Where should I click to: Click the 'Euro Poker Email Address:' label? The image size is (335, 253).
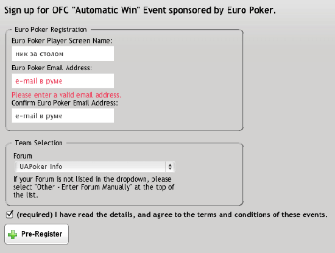(x=52, y=68)
